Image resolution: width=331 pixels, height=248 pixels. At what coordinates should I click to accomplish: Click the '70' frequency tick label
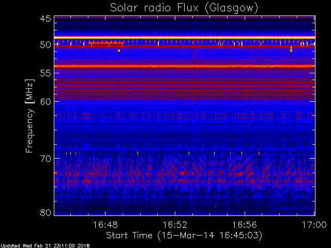(x=46, y=159)
